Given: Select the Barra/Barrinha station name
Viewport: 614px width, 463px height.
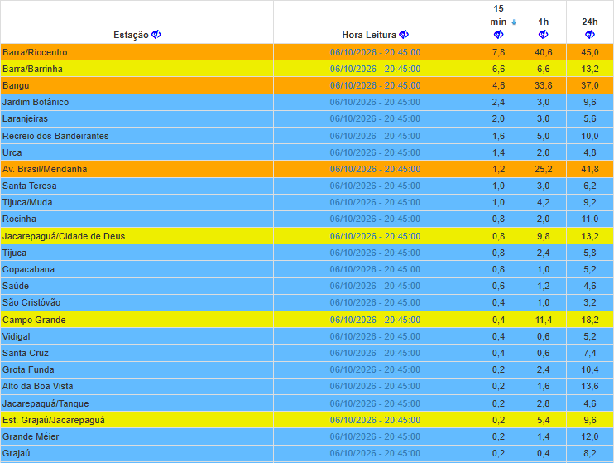Looking at the screenshot, I should [x=32, y=69].
